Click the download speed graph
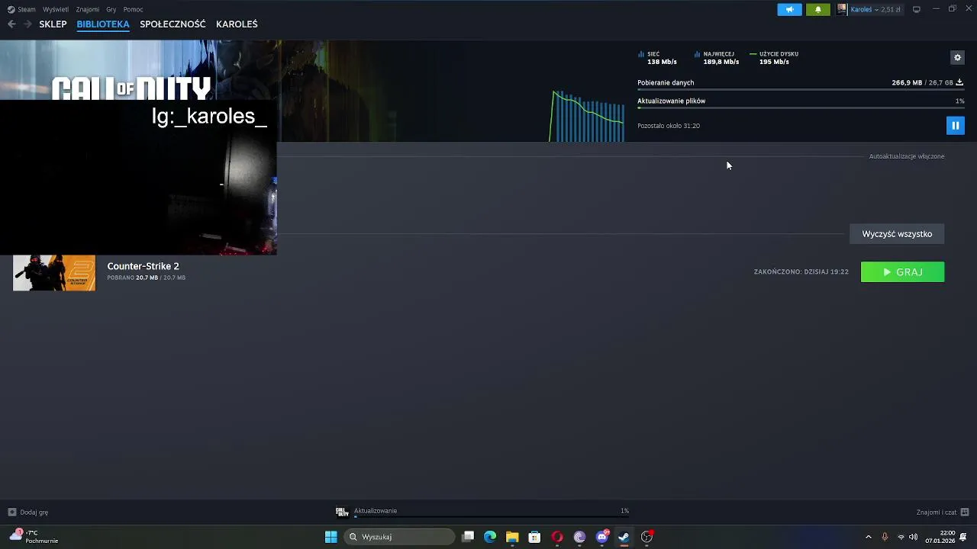The height and width of the screenshot is (549, 977). pos(586,116)
